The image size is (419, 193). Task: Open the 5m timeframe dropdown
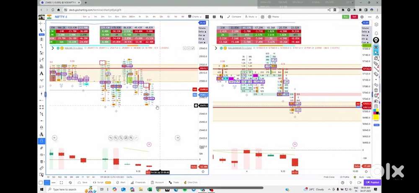(86, 17)
